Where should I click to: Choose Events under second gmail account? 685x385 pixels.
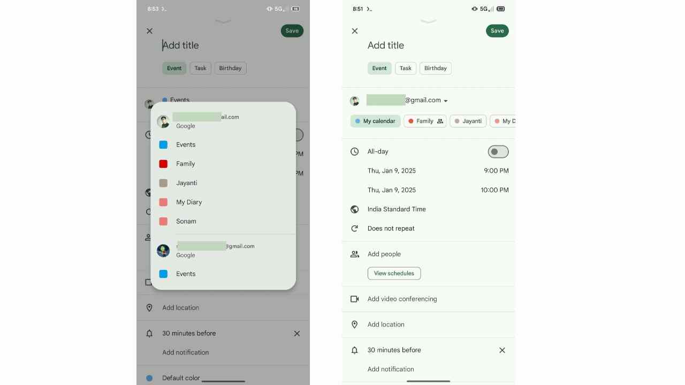(223, 274)
